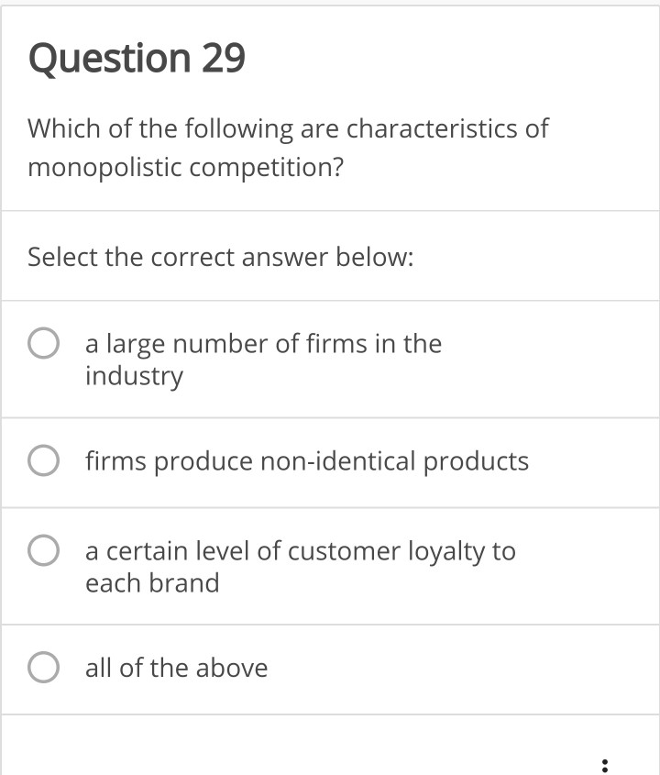660x775 pixels.
Task: Click the 'monopolistic competition?' question line
Action: (x=185, y=167)
